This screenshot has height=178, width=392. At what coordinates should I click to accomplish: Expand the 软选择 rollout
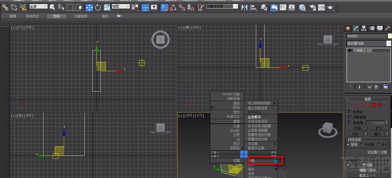pos(368,165)
